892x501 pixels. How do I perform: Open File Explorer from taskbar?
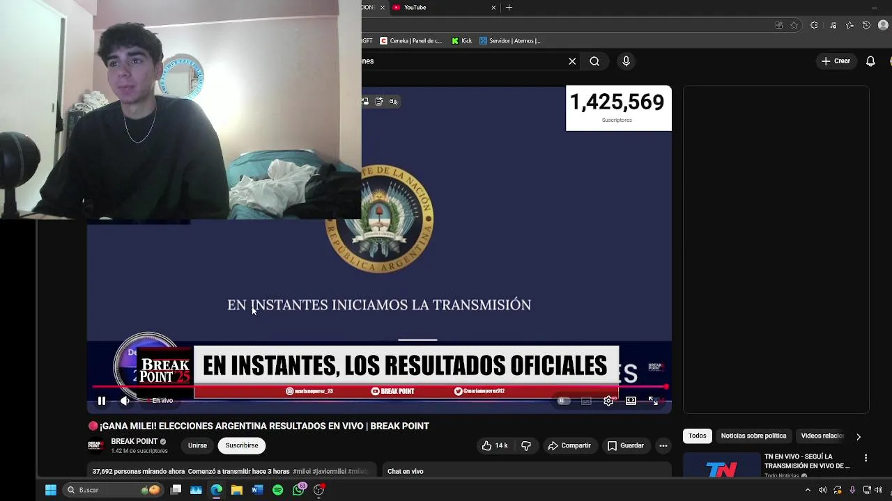pos(237,490)
